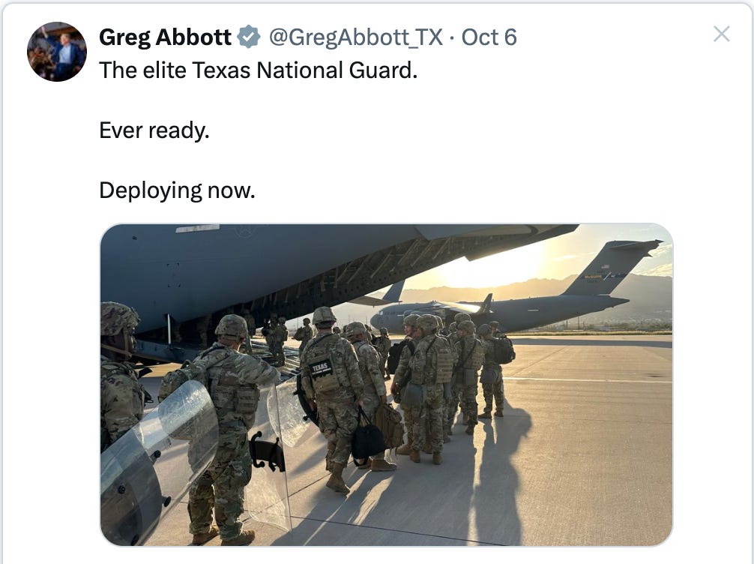Screen dimensions: 754x564
Task: Select the word "Guard." in the tweet text
Action: pyautogui.click(x=383, y=70)
